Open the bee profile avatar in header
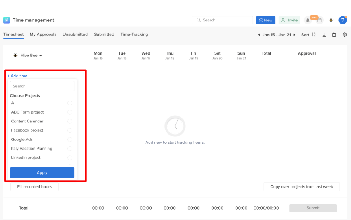Viewport: 351px width, 220px height. pyautogui.click(x=331, y=20)
